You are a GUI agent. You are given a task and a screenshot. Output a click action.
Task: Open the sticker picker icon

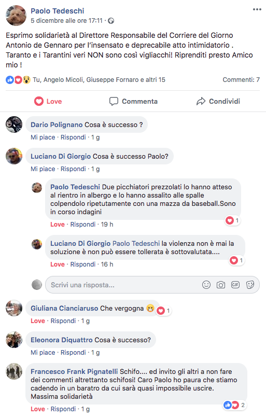tap(250, 285)
